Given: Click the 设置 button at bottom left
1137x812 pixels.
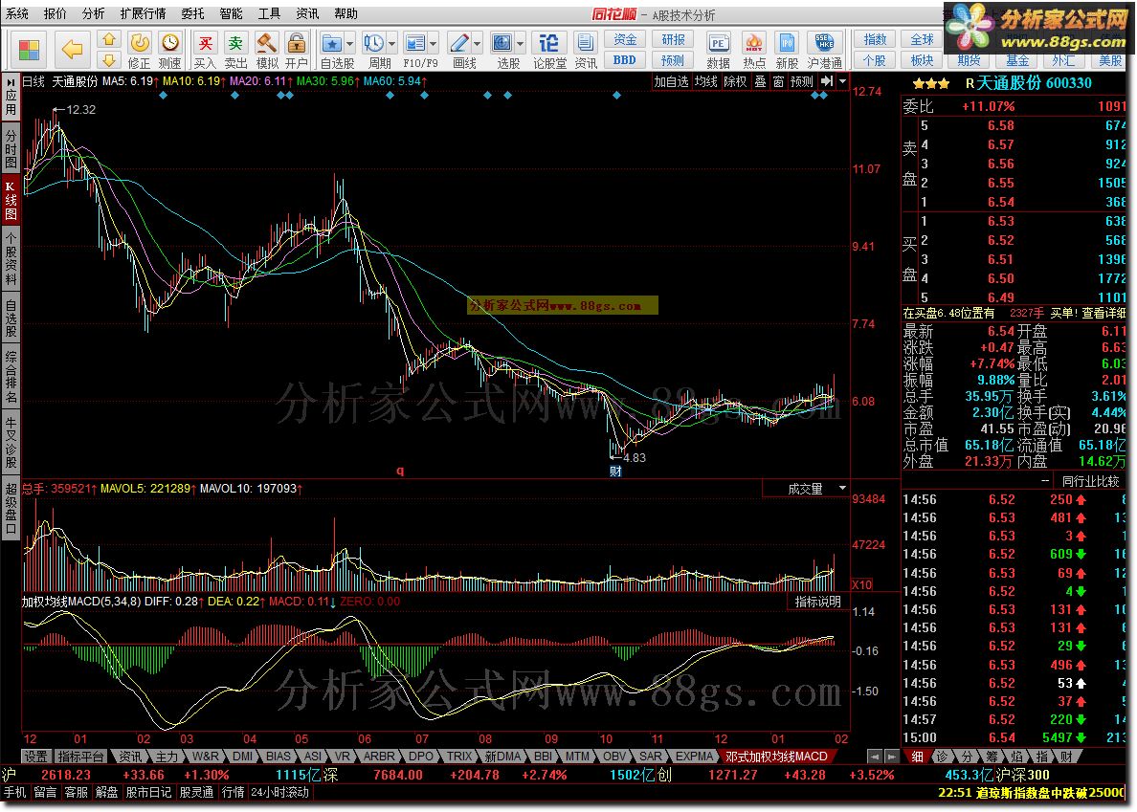Looking at the screenshot, I should (35, 757).
